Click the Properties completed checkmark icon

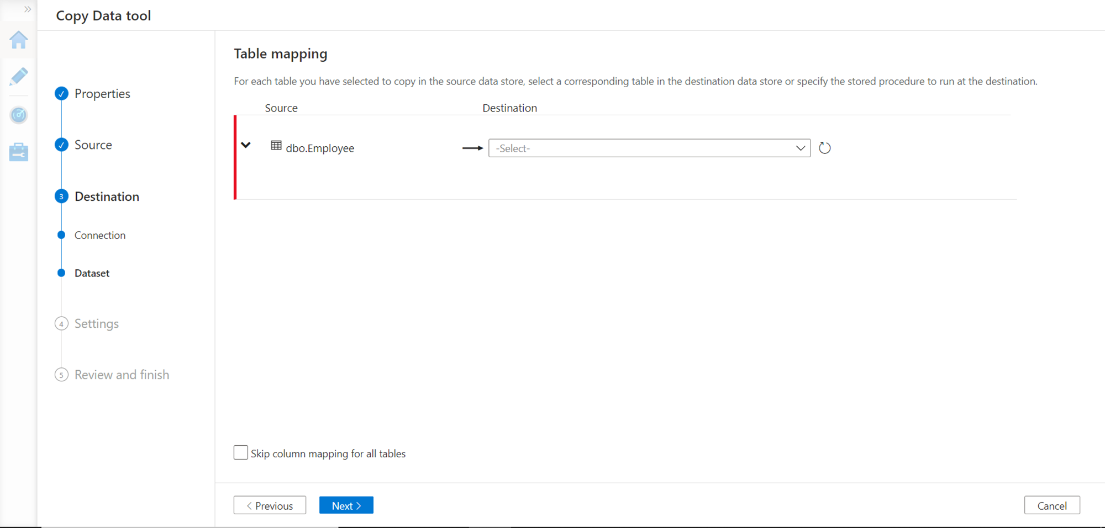pos(61,94)
